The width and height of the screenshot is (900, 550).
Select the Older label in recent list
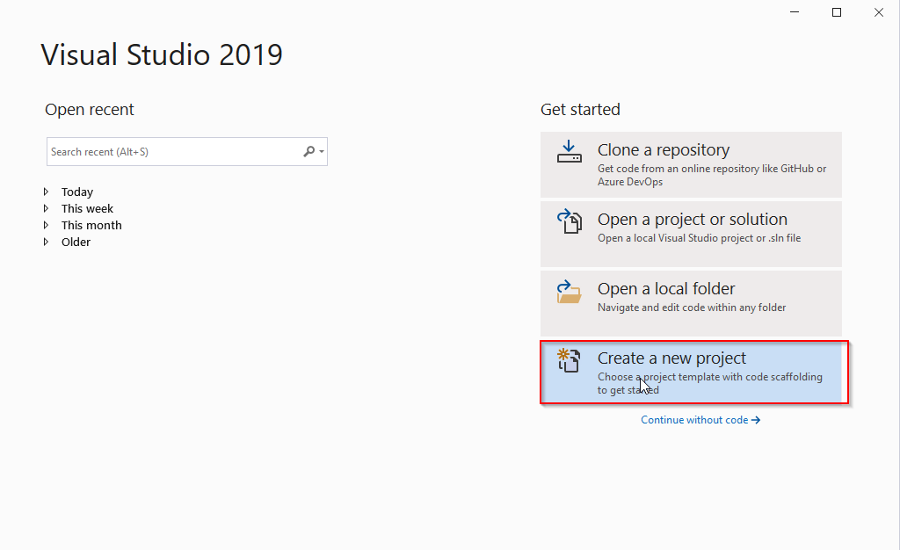(x=76, y=242)
